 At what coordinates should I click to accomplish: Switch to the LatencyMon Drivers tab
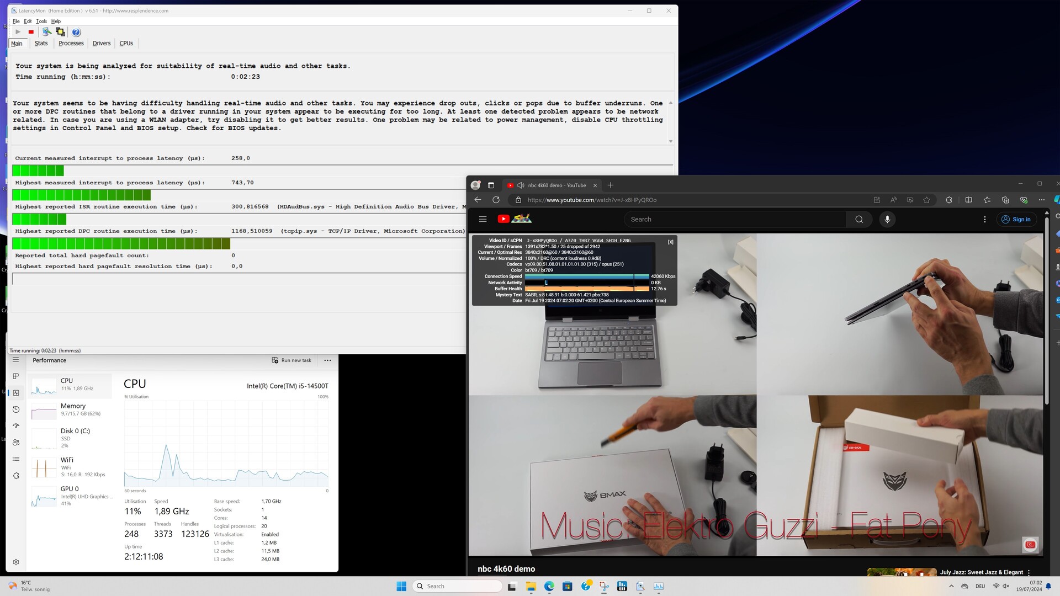pos(102,43)
